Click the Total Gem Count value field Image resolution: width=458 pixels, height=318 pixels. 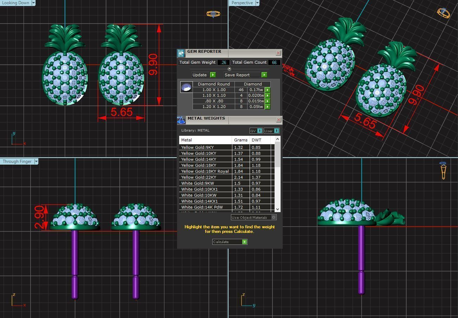pos(274,62)
